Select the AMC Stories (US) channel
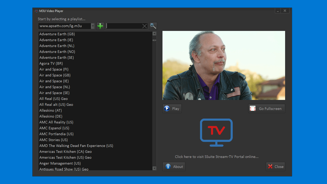 (x=53, y=140)
